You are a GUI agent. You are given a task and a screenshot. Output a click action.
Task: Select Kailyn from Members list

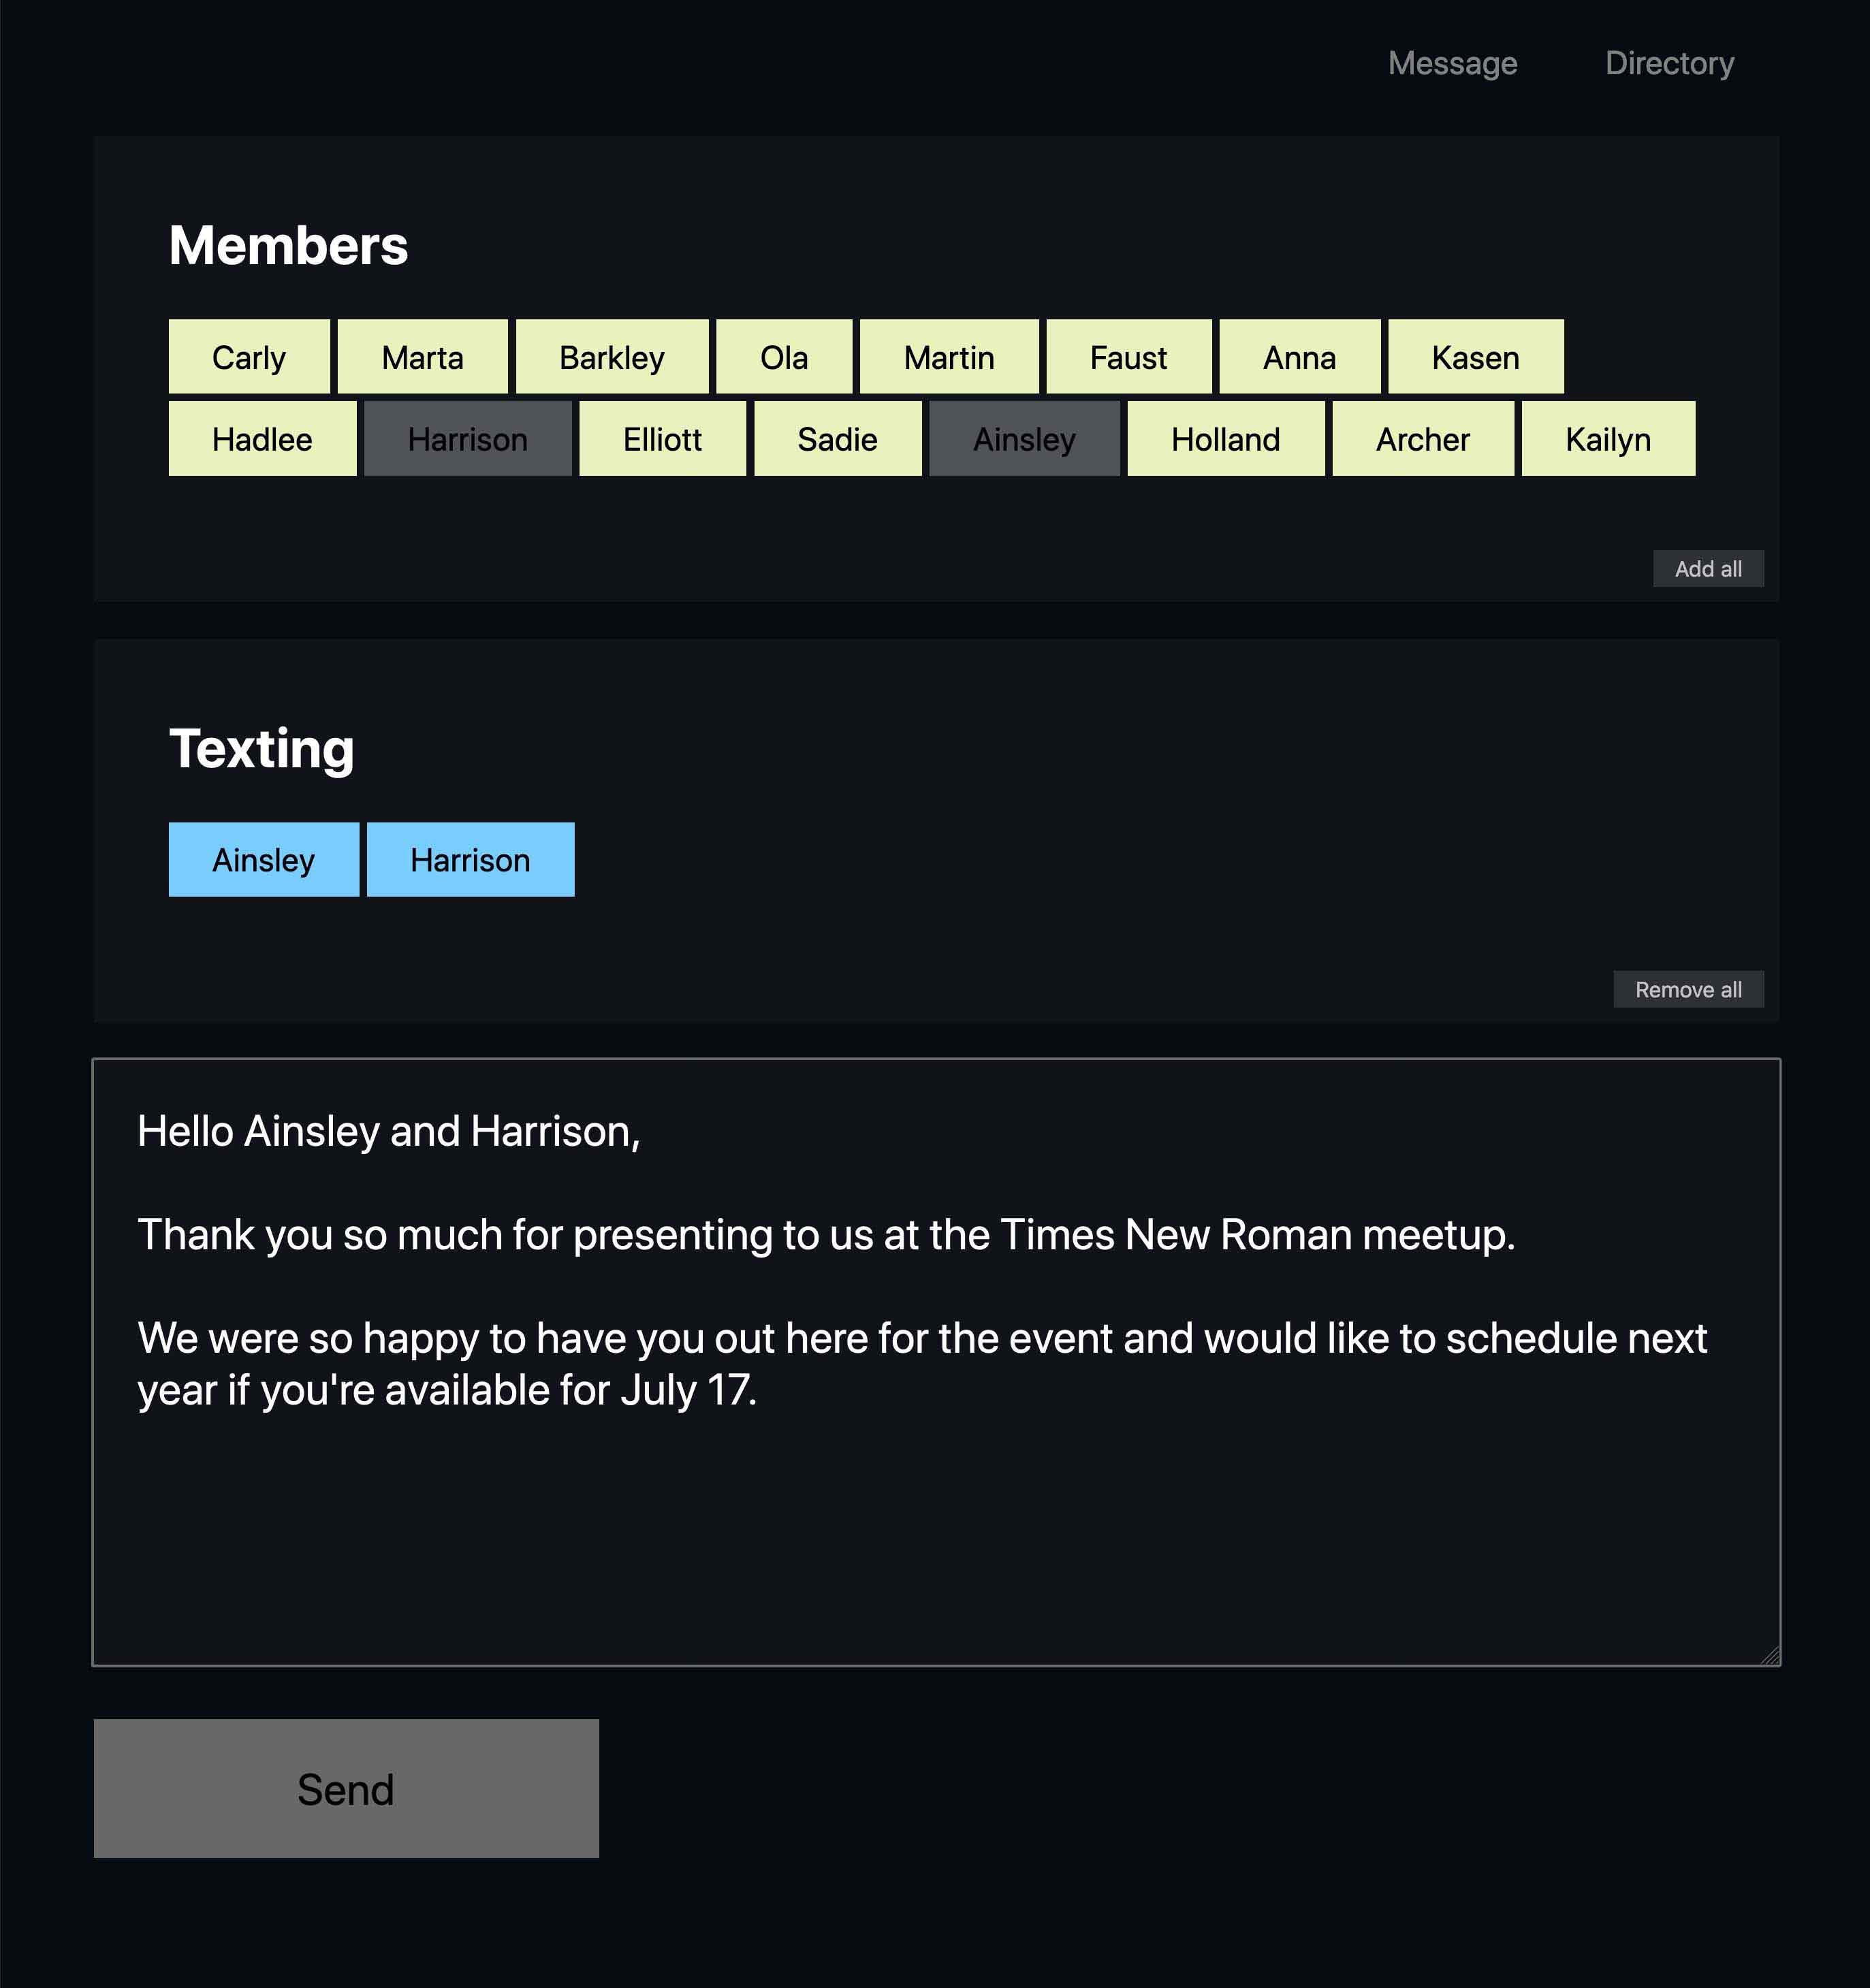click(1604, 438)
